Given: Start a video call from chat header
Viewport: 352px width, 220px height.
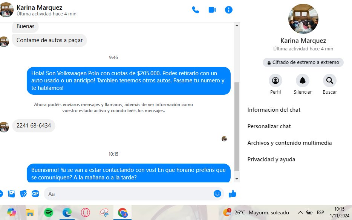Looking at the screenshot, I should point(212,10).
